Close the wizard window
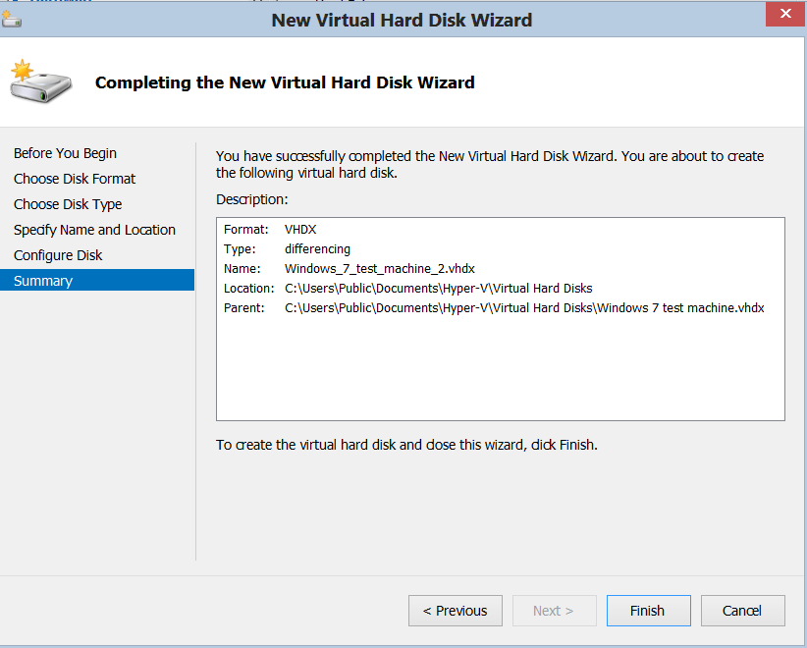Image resolution: width=807 pixels, height=648 pixels. 784,13
